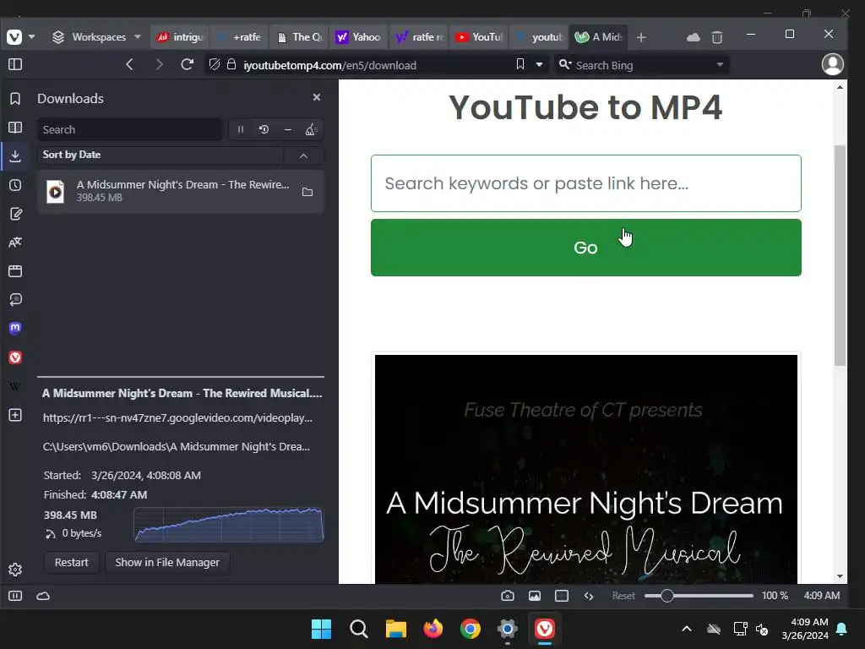The height and width of the screenshot is (649, 865).
Task: Add a new web panel
Action: tap(15, 415)
